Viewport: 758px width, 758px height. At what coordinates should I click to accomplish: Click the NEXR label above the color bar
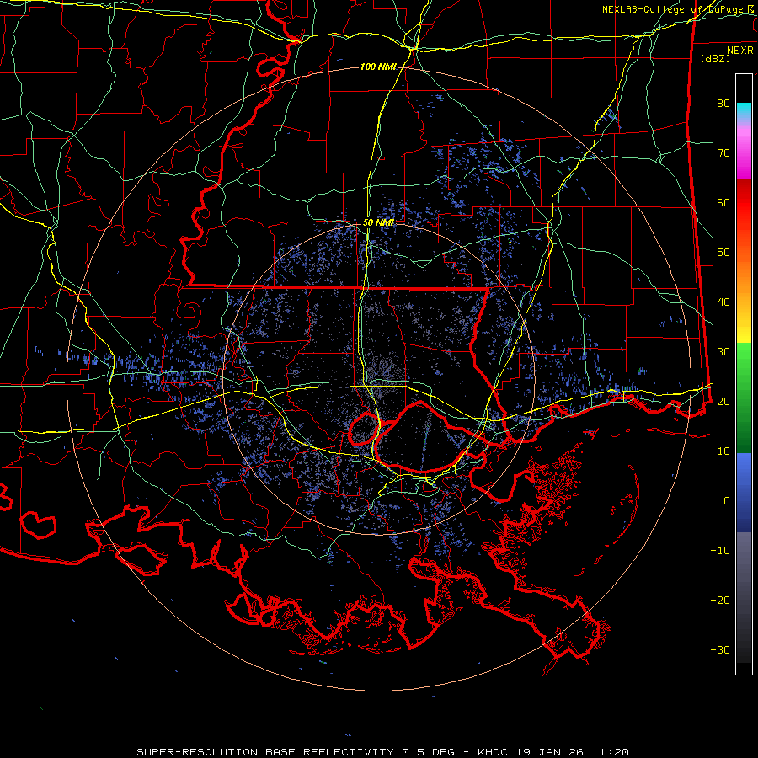(740, 51)
